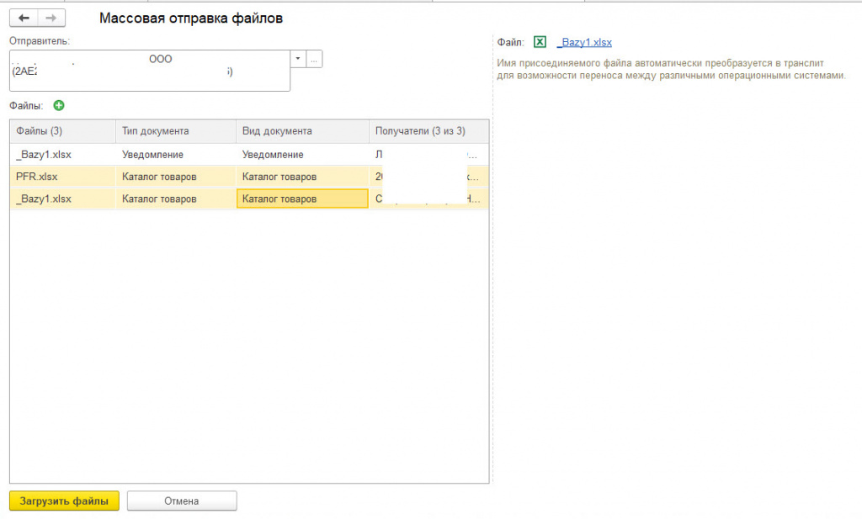Click Загрузить файлы button
Screen dimensions: 862x519
click(64, 500)
